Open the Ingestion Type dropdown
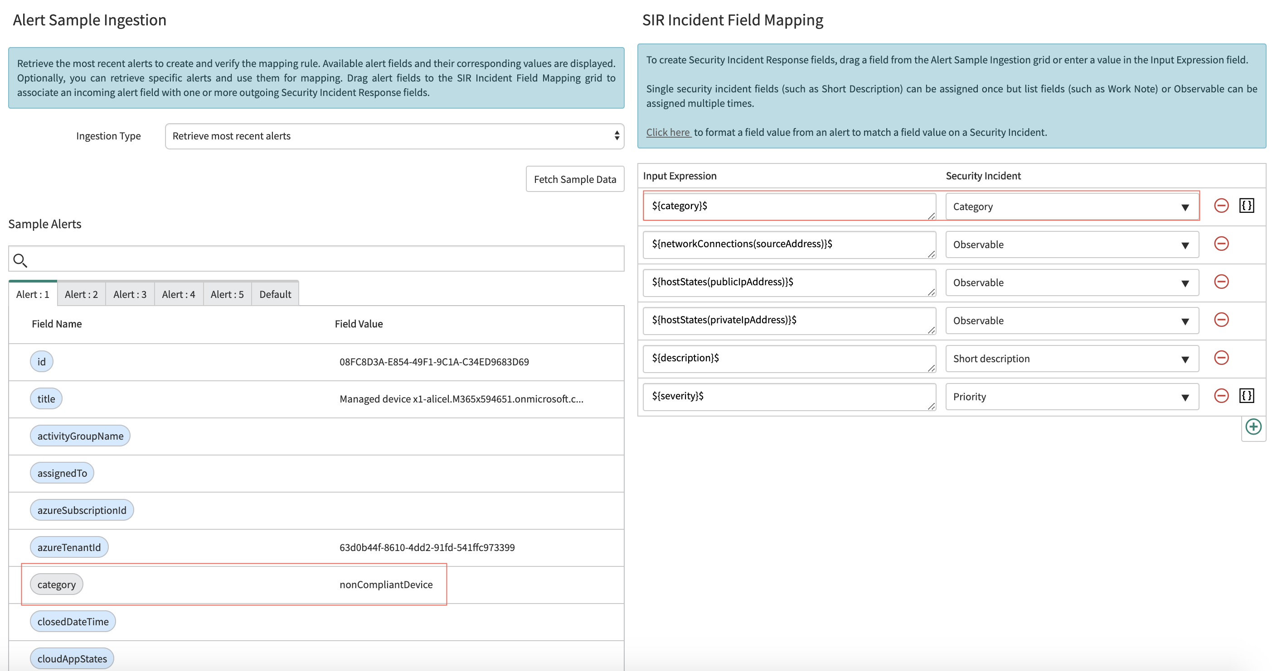Image resolution: width=1282 pixels, height=671 pixels. pos(394,136)
